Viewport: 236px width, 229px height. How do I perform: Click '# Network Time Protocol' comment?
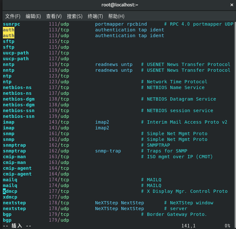click(174, 82)
